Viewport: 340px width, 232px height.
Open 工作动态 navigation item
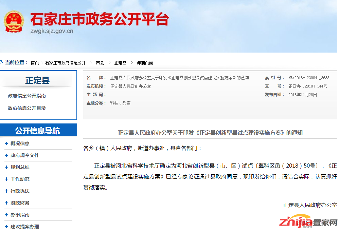click(x=20, y=179)
